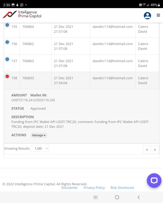The width and height of the screenshot is (163, 203).
Task: Open the Showing Results count dropdown
Action: (40, 149)
